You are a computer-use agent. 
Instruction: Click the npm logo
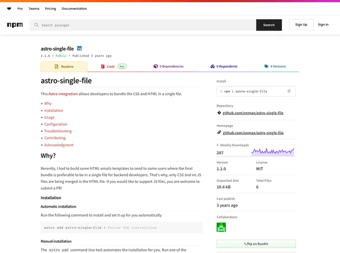point(15,25)
